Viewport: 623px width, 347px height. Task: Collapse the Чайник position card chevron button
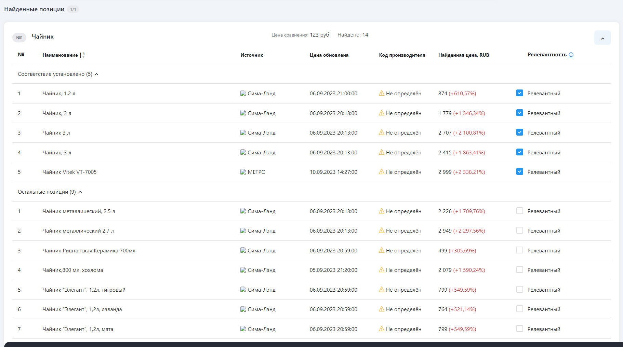pos(602,38)
